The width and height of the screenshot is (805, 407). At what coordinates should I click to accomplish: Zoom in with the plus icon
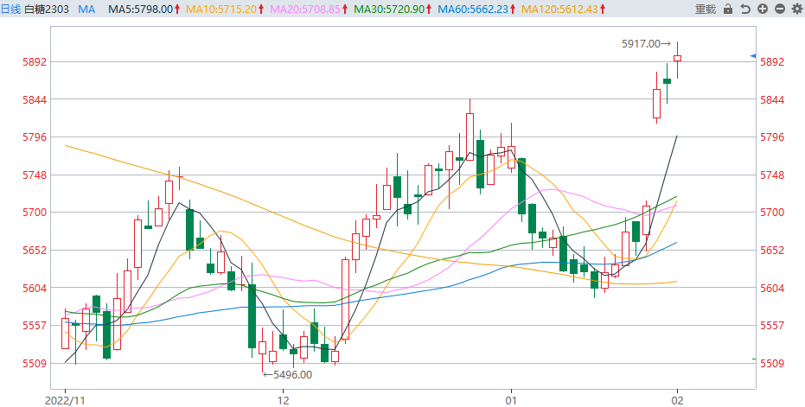[x=762, y=9]
